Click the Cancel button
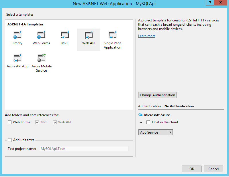229x177 pixels. click(x=214, y=169)
